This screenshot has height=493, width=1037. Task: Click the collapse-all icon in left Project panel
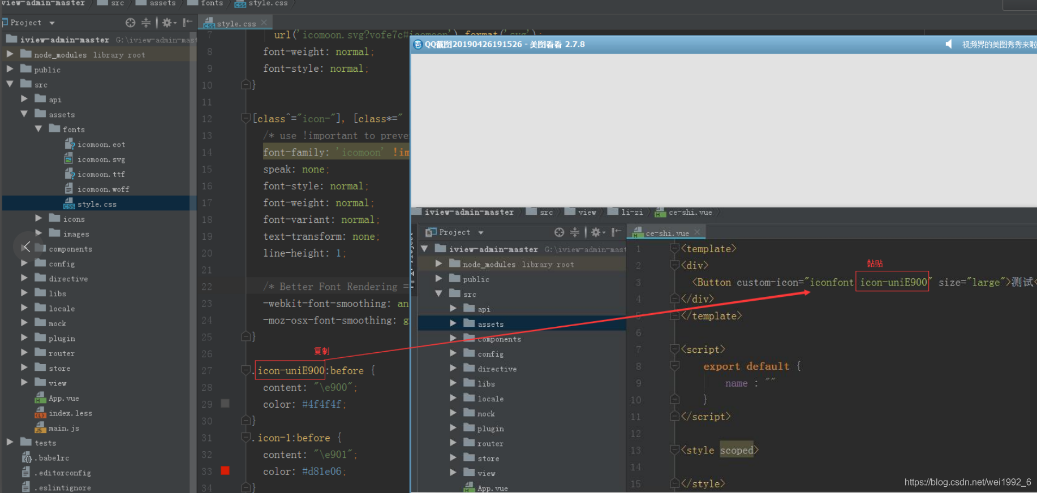[146, 23]
